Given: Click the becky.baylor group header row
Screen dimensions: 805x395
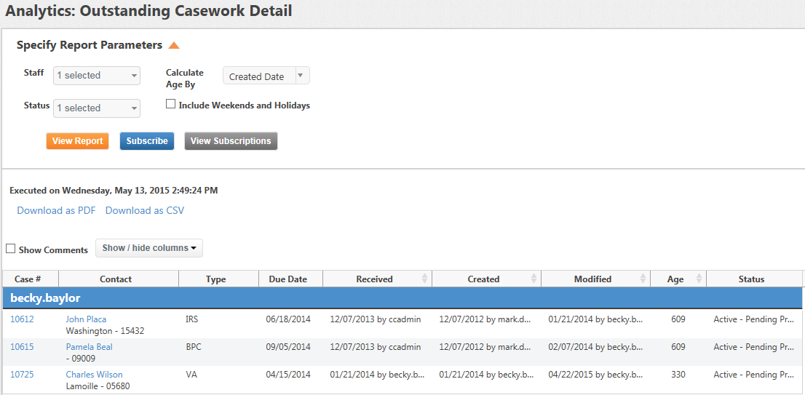Looking at the screenshot, I should coord(402,298).
